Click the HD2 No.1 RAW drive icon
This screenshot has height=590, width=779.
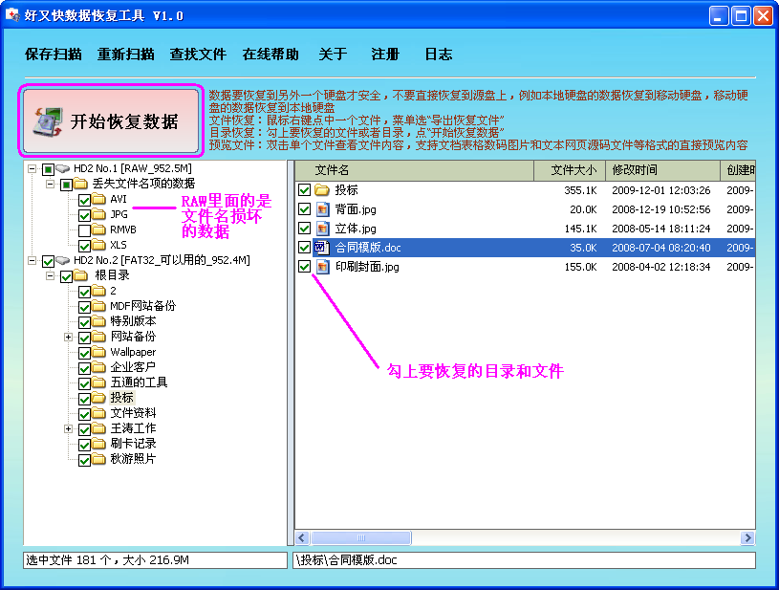(x=62, y=169)
